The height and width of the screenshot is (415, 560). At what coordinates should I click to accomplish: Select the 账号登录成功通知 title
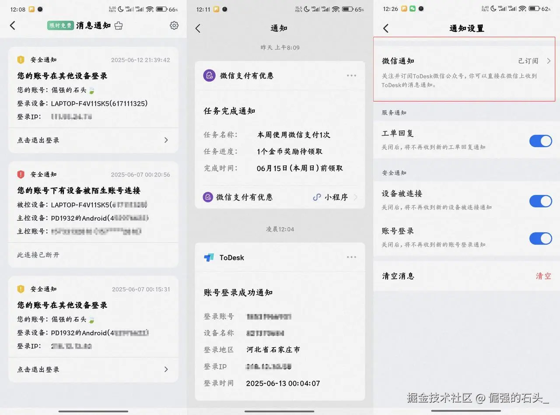click(x=238, y=292)
